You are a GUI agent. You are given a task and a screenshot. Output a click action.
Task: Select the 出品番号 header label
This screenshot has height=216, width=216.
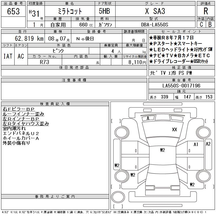(x=13, y=4)
